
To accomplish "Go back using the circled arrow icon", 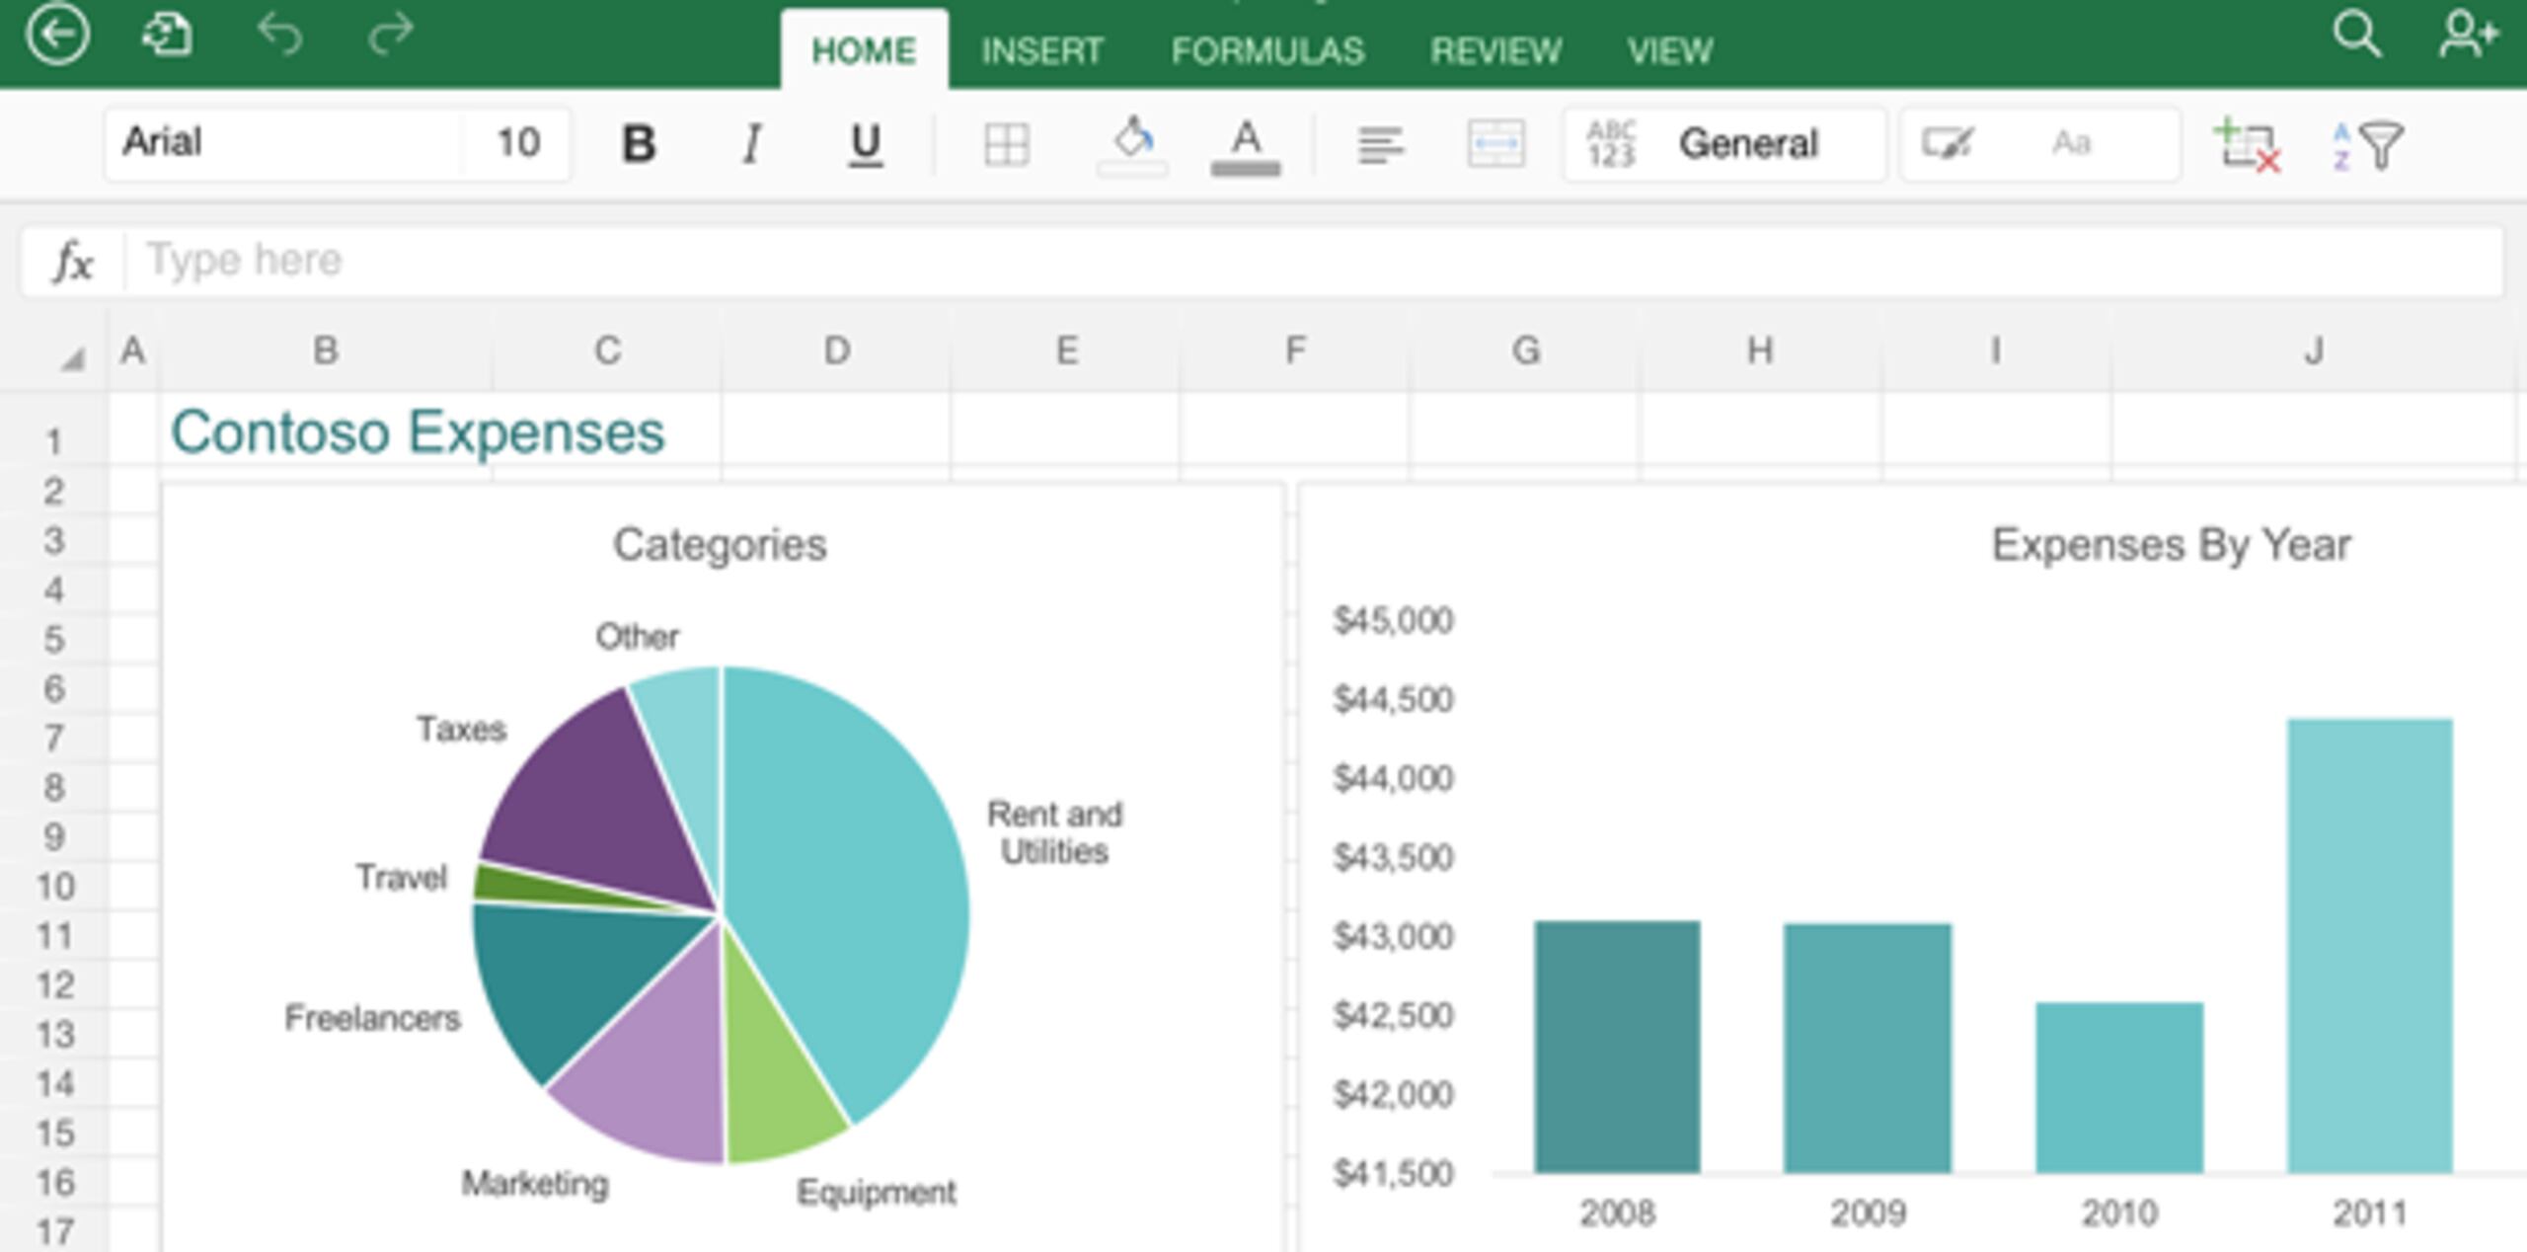I will tap(57, 35).
